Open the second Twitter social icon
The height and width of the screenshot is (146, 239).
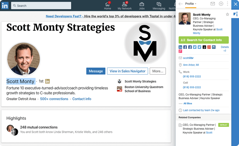[x=199, y=47]
